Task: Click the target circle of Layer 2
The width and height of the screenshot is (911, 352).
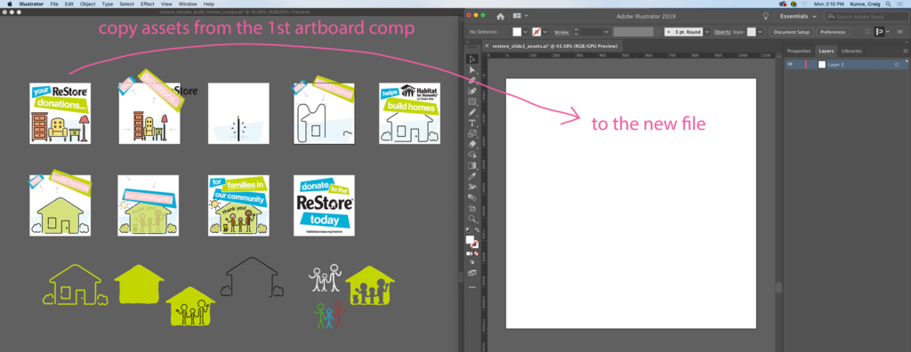Action: pyautogui.click(x=897, y=65)
